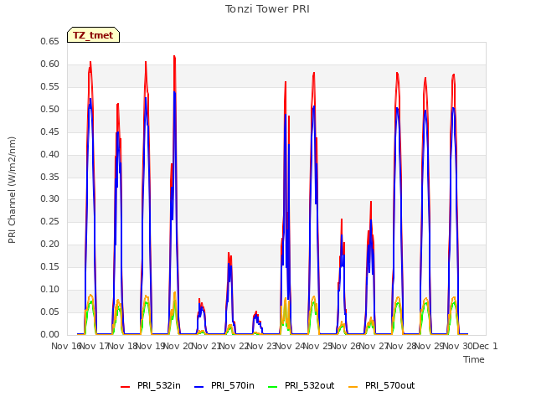Click the 0.55 y-axis tick value
Screen dimensions: 536x402
[x=50, y=86]
